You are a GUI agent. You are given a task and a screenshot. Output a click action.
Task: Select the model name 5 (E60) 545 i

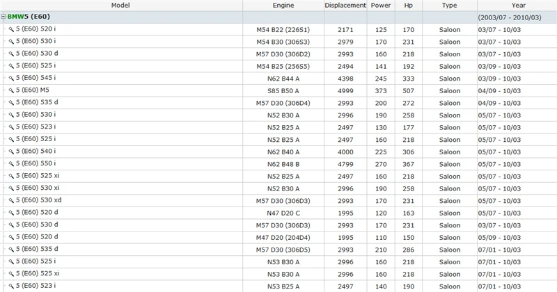[36, 78]
